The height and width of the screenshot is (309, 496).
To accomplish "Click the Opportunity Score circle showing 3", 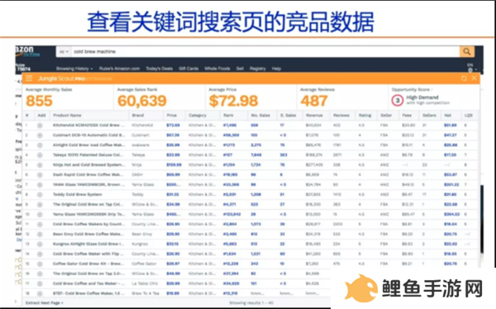I will [398, 101].
